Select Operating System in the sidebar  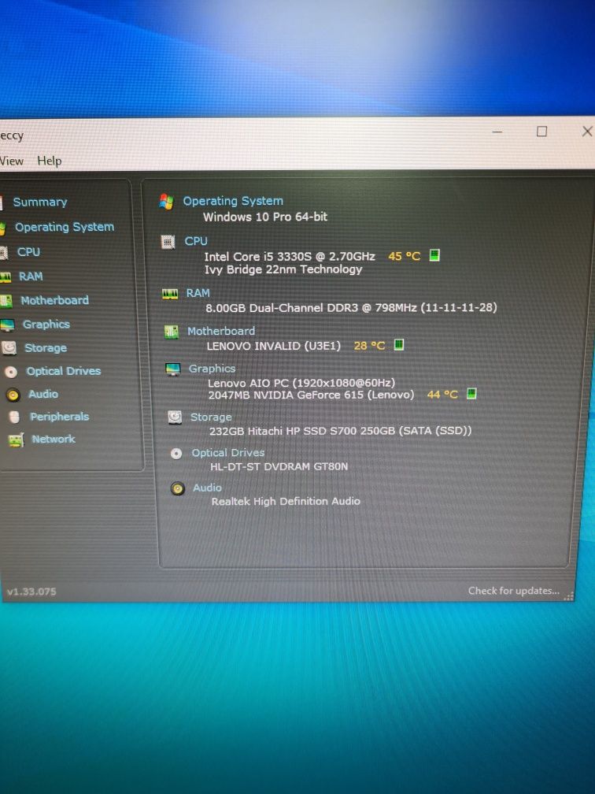pyautogui.click(x=65, y=227)
